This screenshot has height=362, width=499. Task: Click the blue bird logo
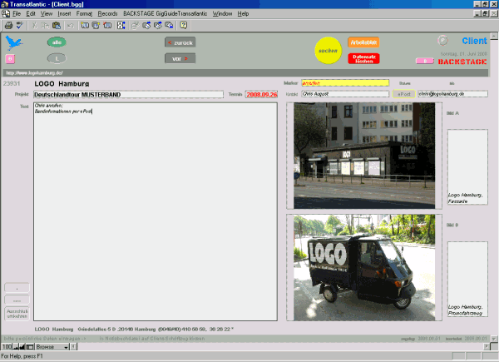[x=13, y=42]
